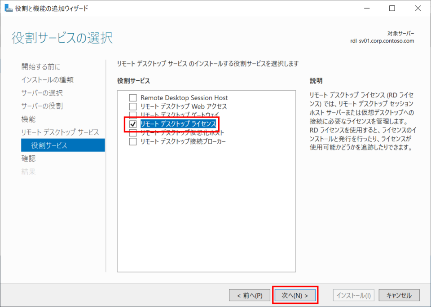Image resolution: width=431 pixels, height=307 pixels.
Task: Select リモート デスクトップ ライセンス label
Action: pos(178,124)
